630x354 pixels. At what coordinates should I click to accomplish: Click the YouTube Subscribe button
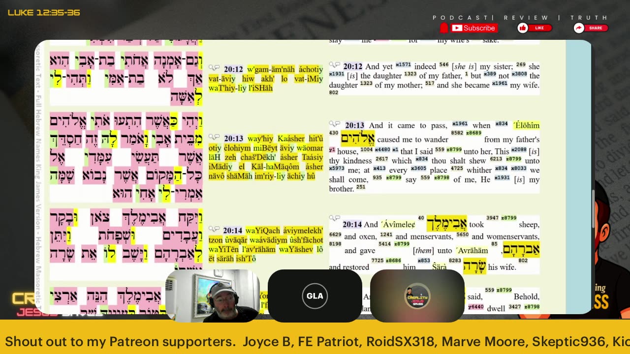click(473, 28)
